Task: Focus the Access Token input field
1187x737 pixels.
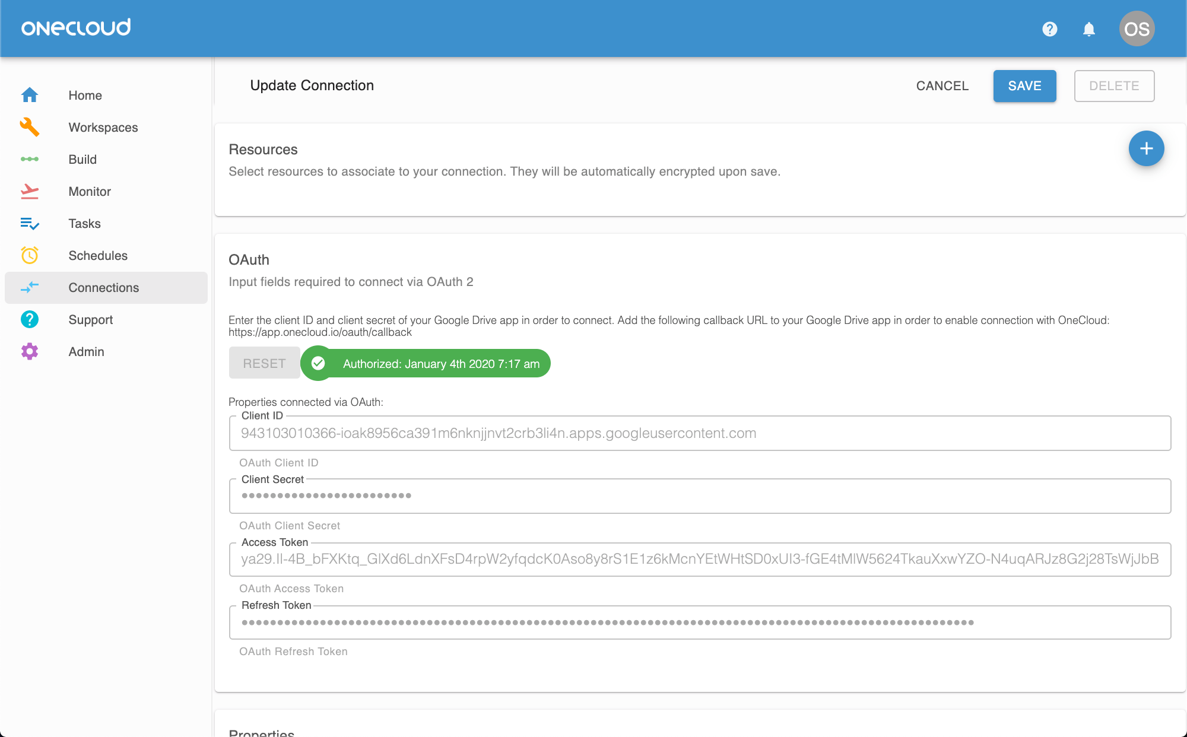Action: (699, 559)
